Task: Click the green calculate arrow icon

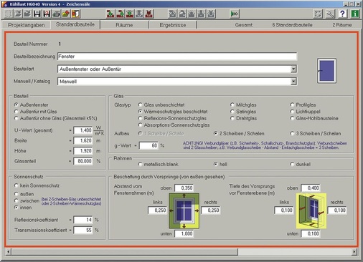Action: click(x=235, y=14)
